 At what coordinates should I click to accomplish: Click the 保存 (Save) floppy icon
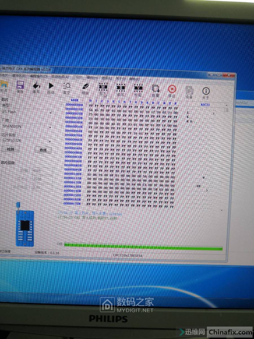point(20,85)
